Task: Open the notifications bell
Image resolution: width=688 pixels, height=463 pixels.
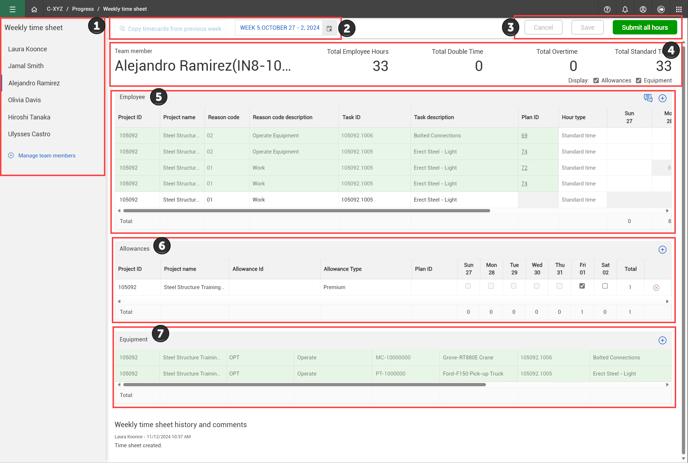Action: tap(625, 9)
